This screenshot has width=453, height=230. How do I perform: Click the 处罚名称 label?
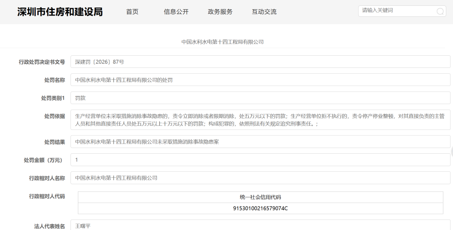pos(55,80)
